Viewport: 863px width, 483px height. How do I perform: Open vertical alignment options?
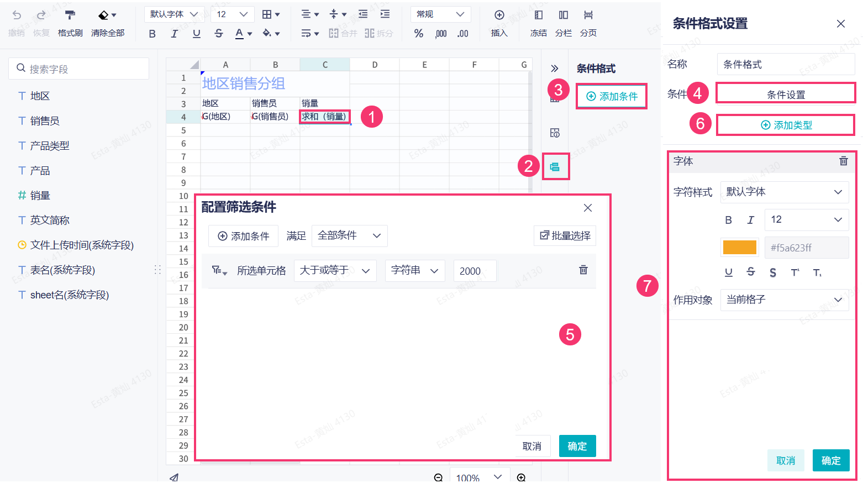click(x=338, y=14)
